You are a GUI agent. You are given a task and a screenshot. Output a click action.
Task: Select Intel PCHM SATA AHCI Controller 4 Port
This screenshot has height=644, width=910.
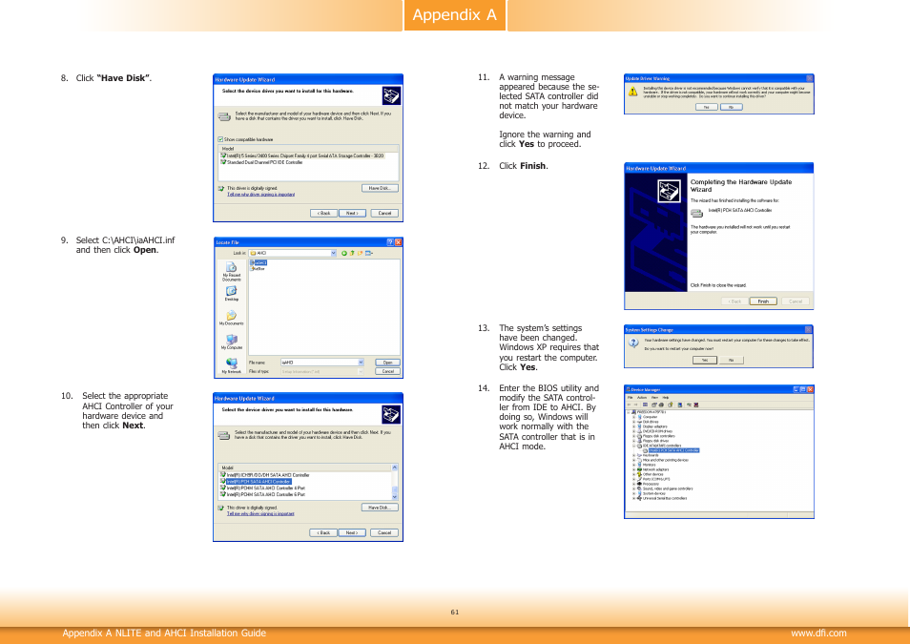(262, 488)
